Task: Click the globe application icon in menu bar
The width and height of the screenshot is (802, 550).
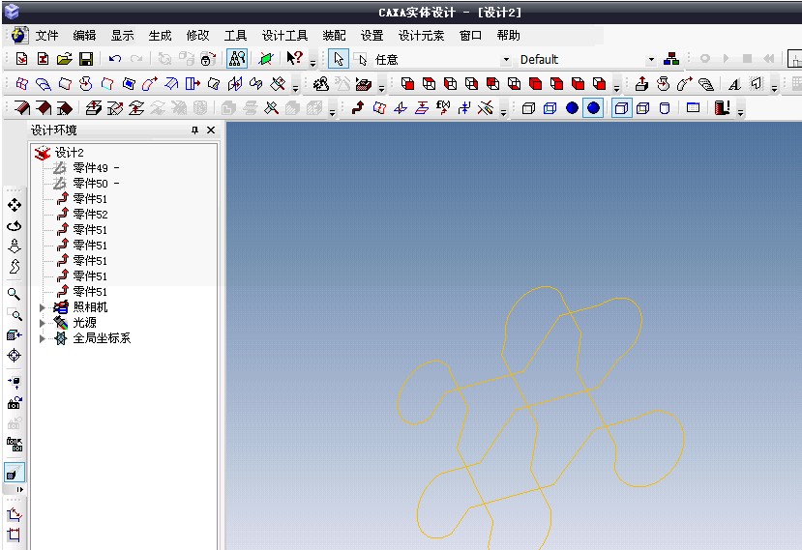Action: coord(19,35)
